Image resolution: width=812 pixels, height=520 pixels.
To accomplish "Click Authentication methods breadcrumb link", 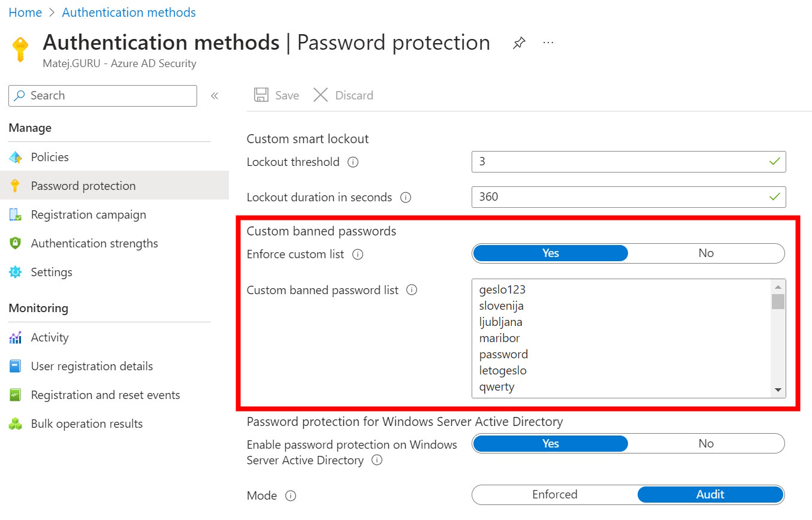I will click(x=129, y=13).
